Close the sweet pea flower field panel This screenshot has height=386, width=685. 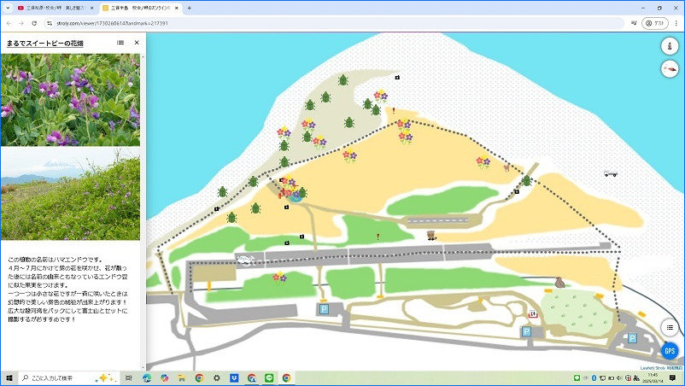137,42
